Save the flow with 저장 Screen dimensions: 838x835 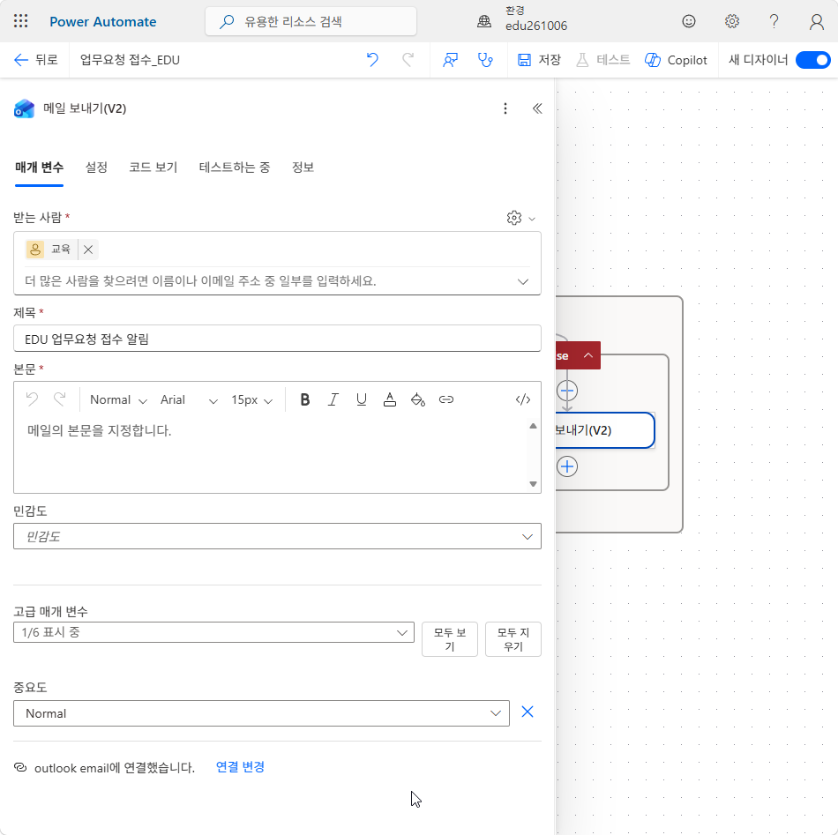[539, 60]
